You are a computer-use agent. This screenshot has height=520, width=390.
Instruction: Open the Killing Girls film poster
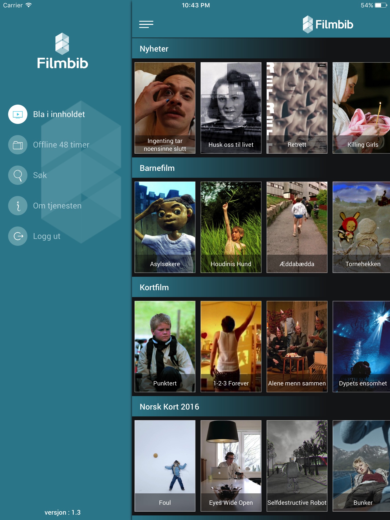(x=361, y=108)
